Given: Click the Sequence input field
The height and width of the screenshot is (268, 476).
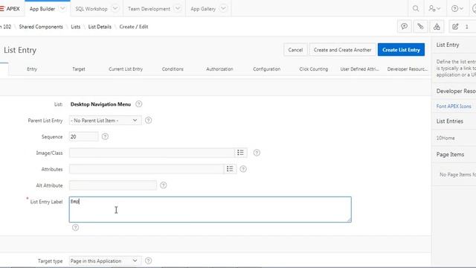Looking at the screenshot, I should [x=84, y=137].
